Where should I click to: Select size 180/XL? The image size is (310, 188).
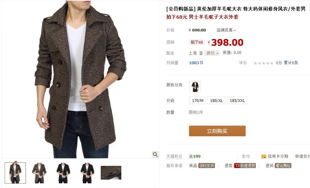point(216,100)
